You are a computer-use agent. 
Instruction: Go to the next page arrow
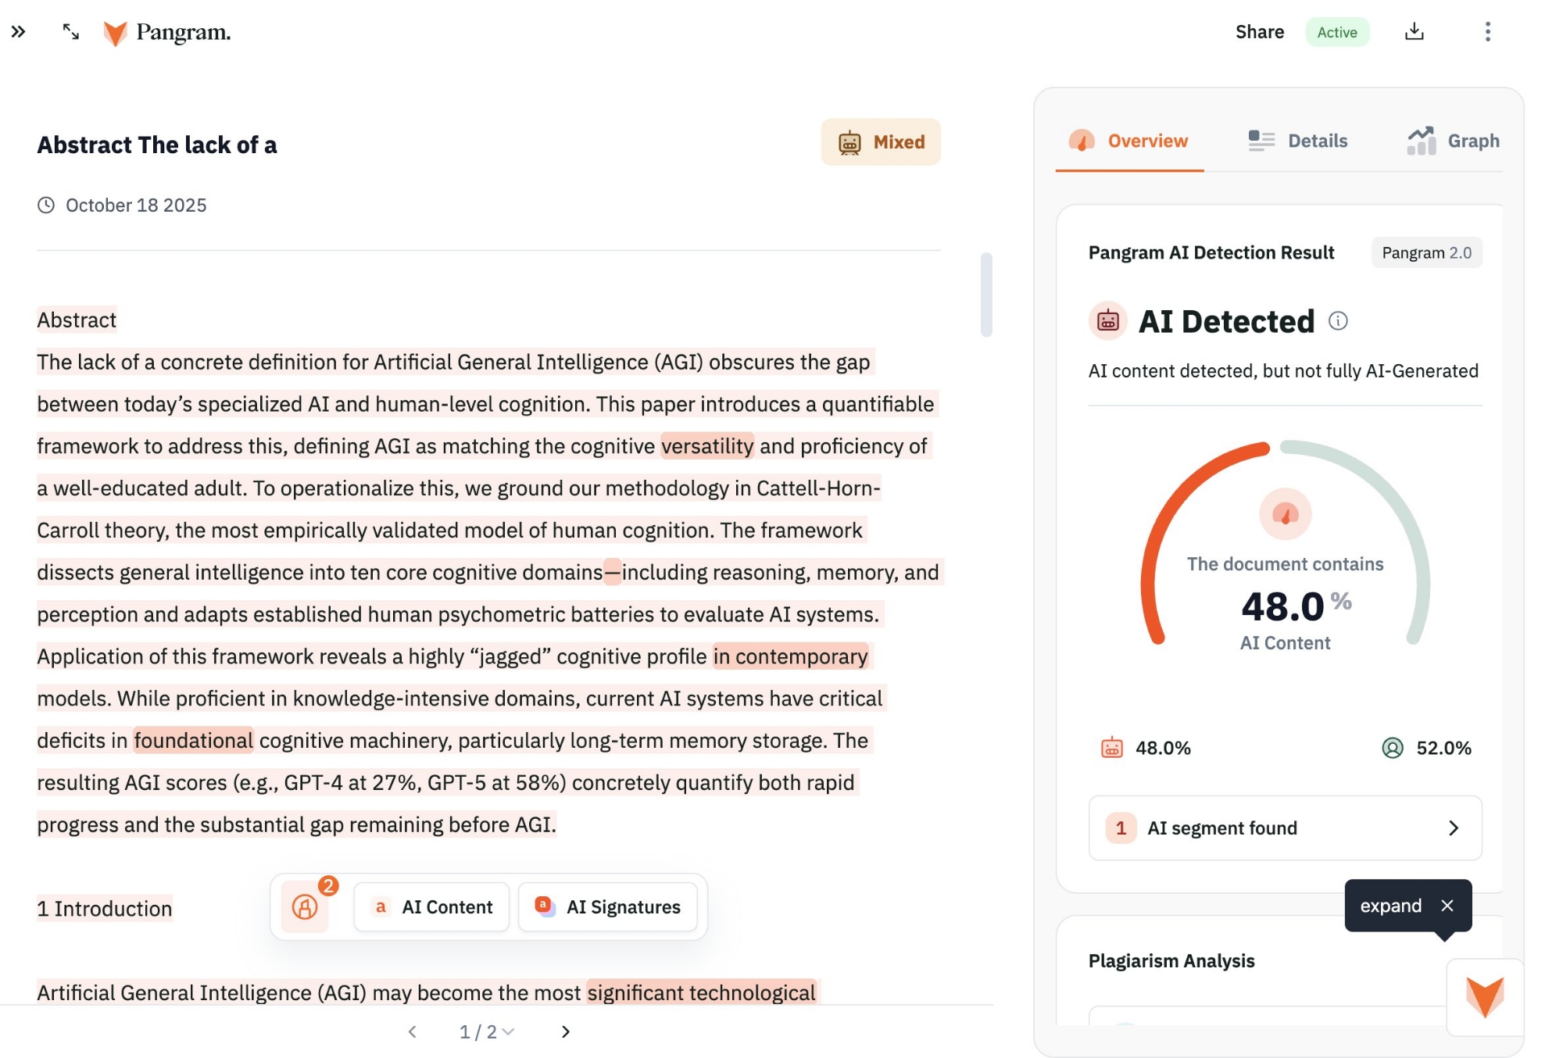coord(566,1032)
